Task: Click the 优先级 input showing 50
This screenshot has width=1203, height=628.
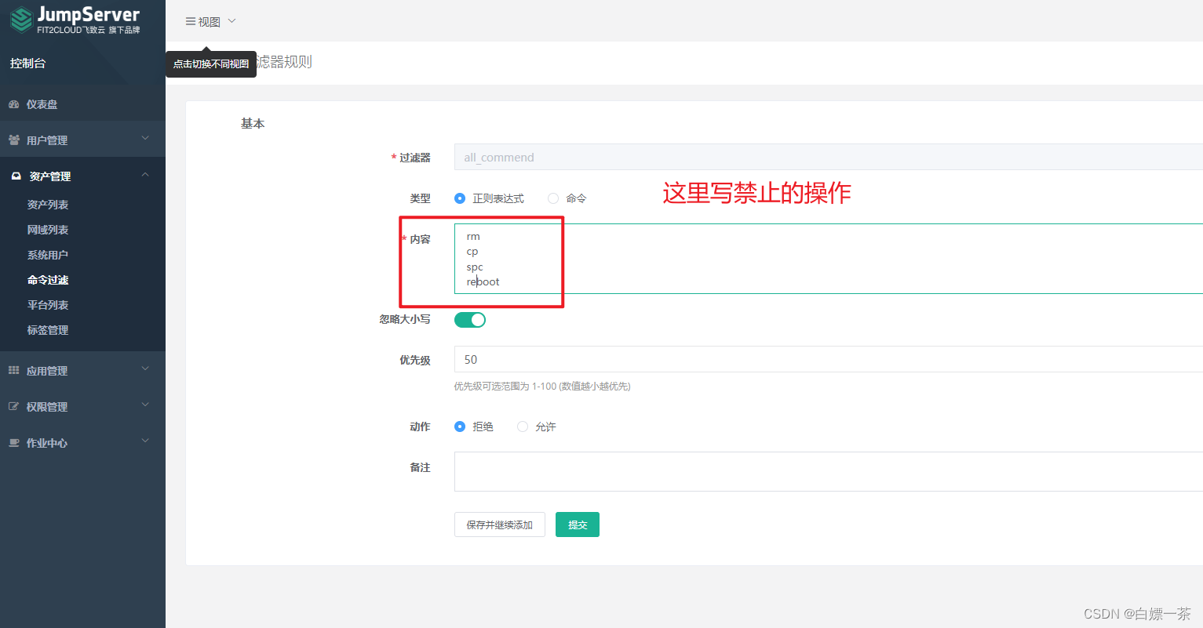Action: (829, 359)
